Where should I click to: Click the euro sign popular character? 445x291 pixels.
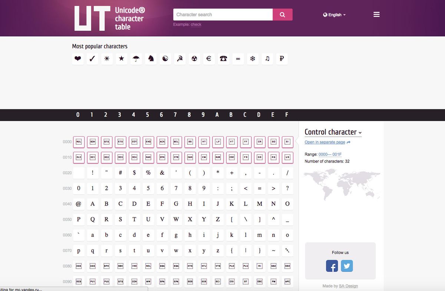tap(209, 58)
